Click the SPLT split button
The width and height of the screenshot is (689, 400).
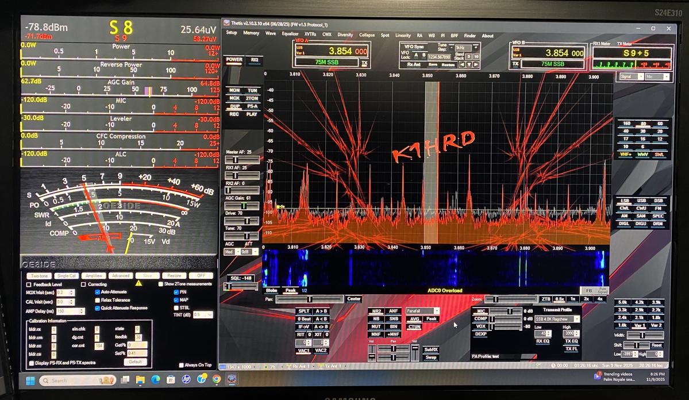304,311
